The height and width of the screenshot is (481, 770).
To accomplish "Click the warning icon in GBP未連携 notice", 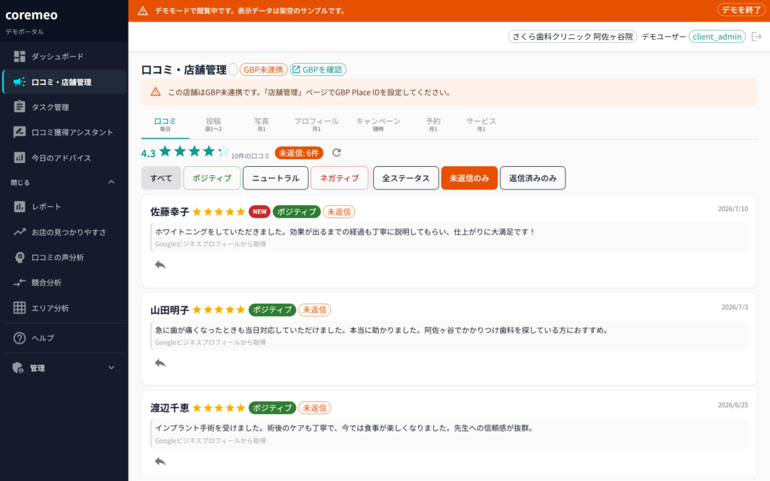I will (156, 92).
